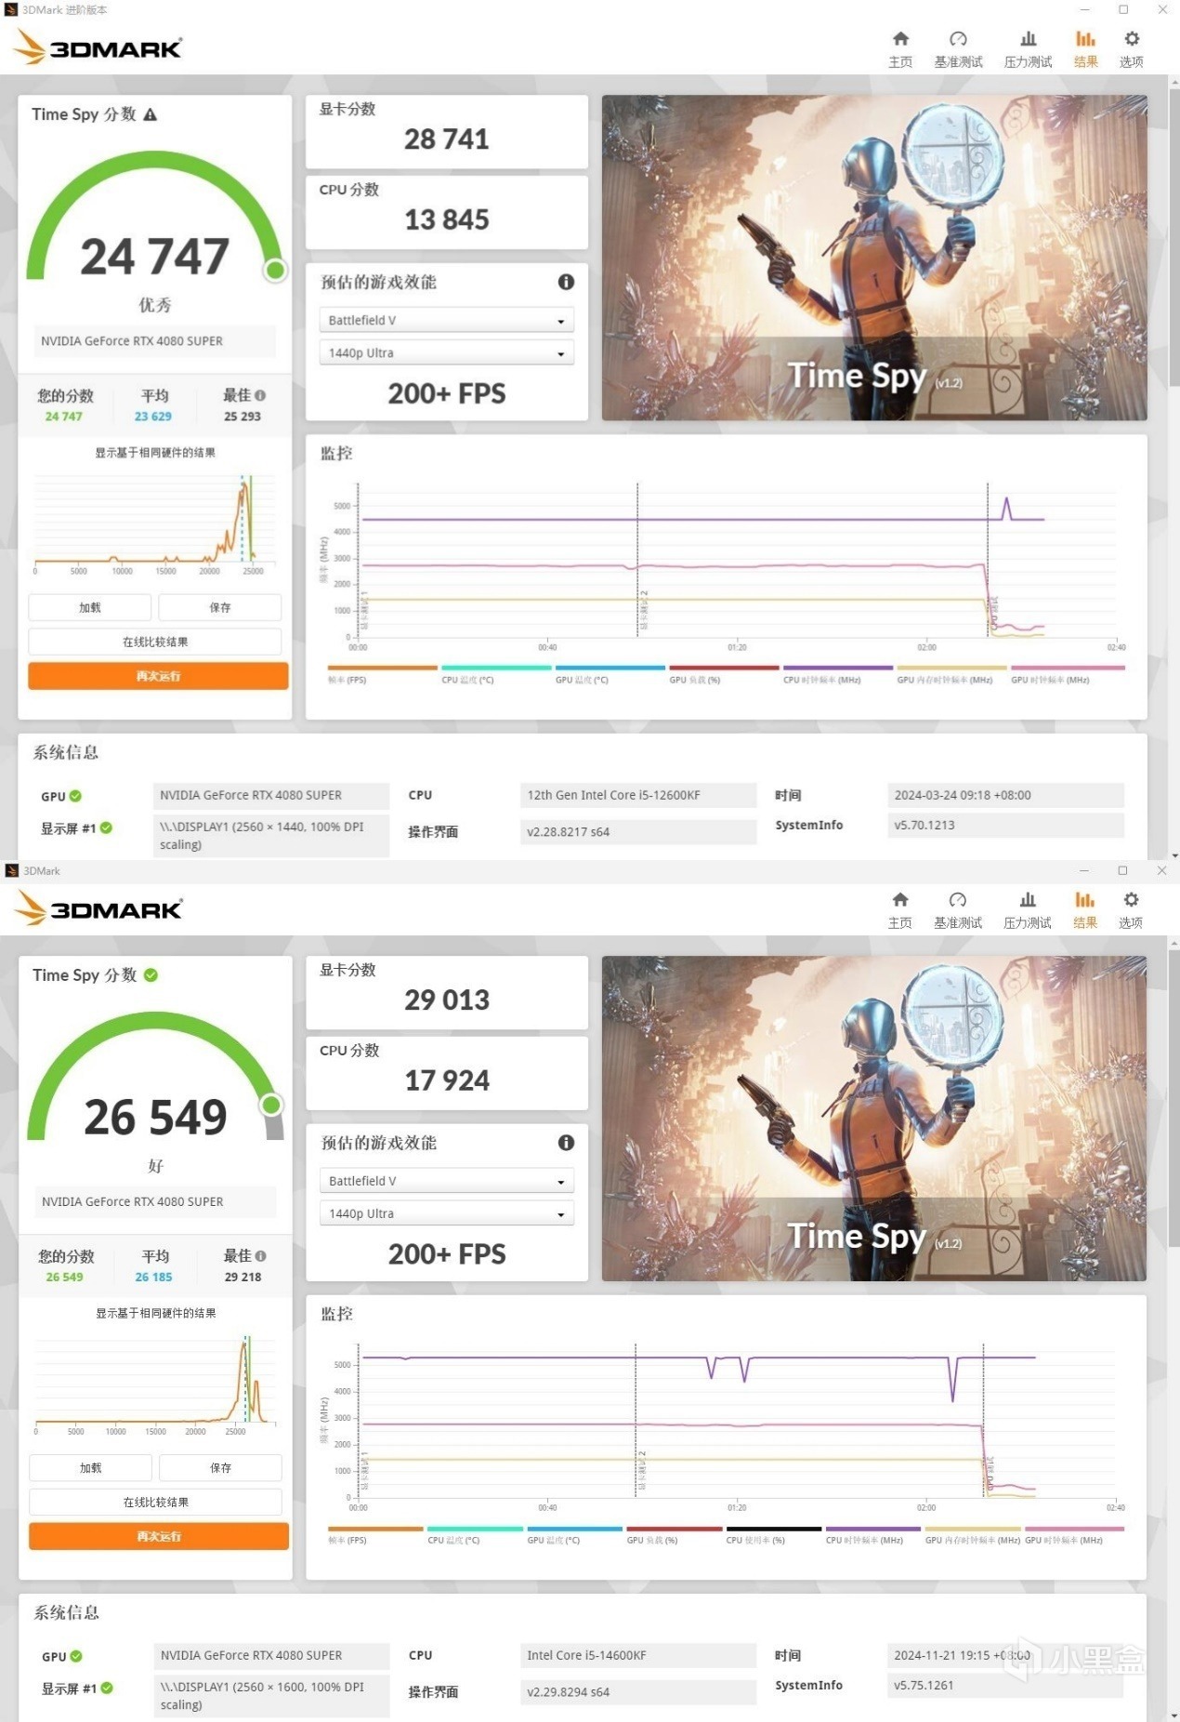Open 基准测试 benchmarks in the 24 747 window

click(958, 49)
